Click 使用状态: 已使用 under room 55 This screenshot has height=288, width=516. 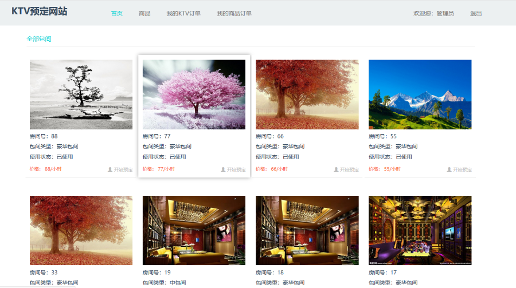(390, 157)
